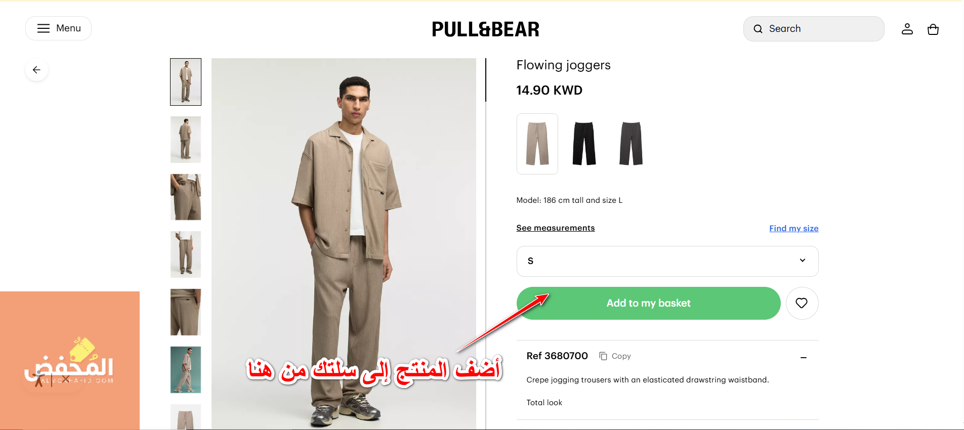This screenshot has height=430, width=964.
Task: Collapse the Ref 3680700 details section
Action: tap(803, 358)
